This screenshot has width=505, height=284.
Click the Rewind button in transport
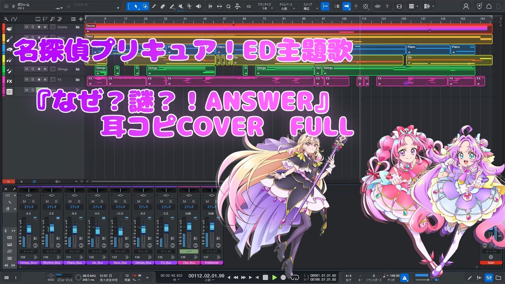click(236, 277)
